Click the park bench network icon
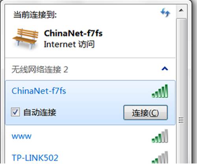The width and height of the screenshot is (197, 164). [25, 39]
